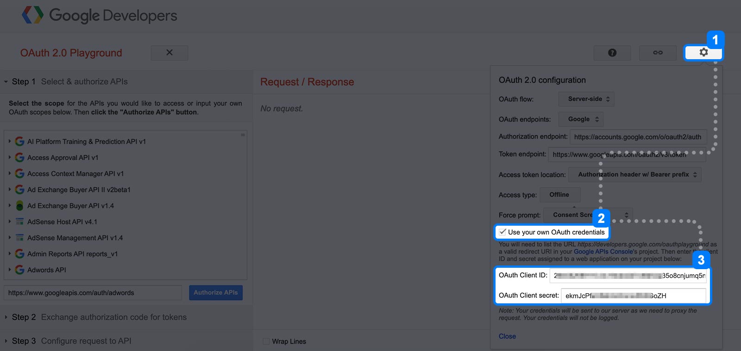Uncheck Use your own OAuth credentials
The height and width of the screenshot is (351, 741).
click(502, 232)
